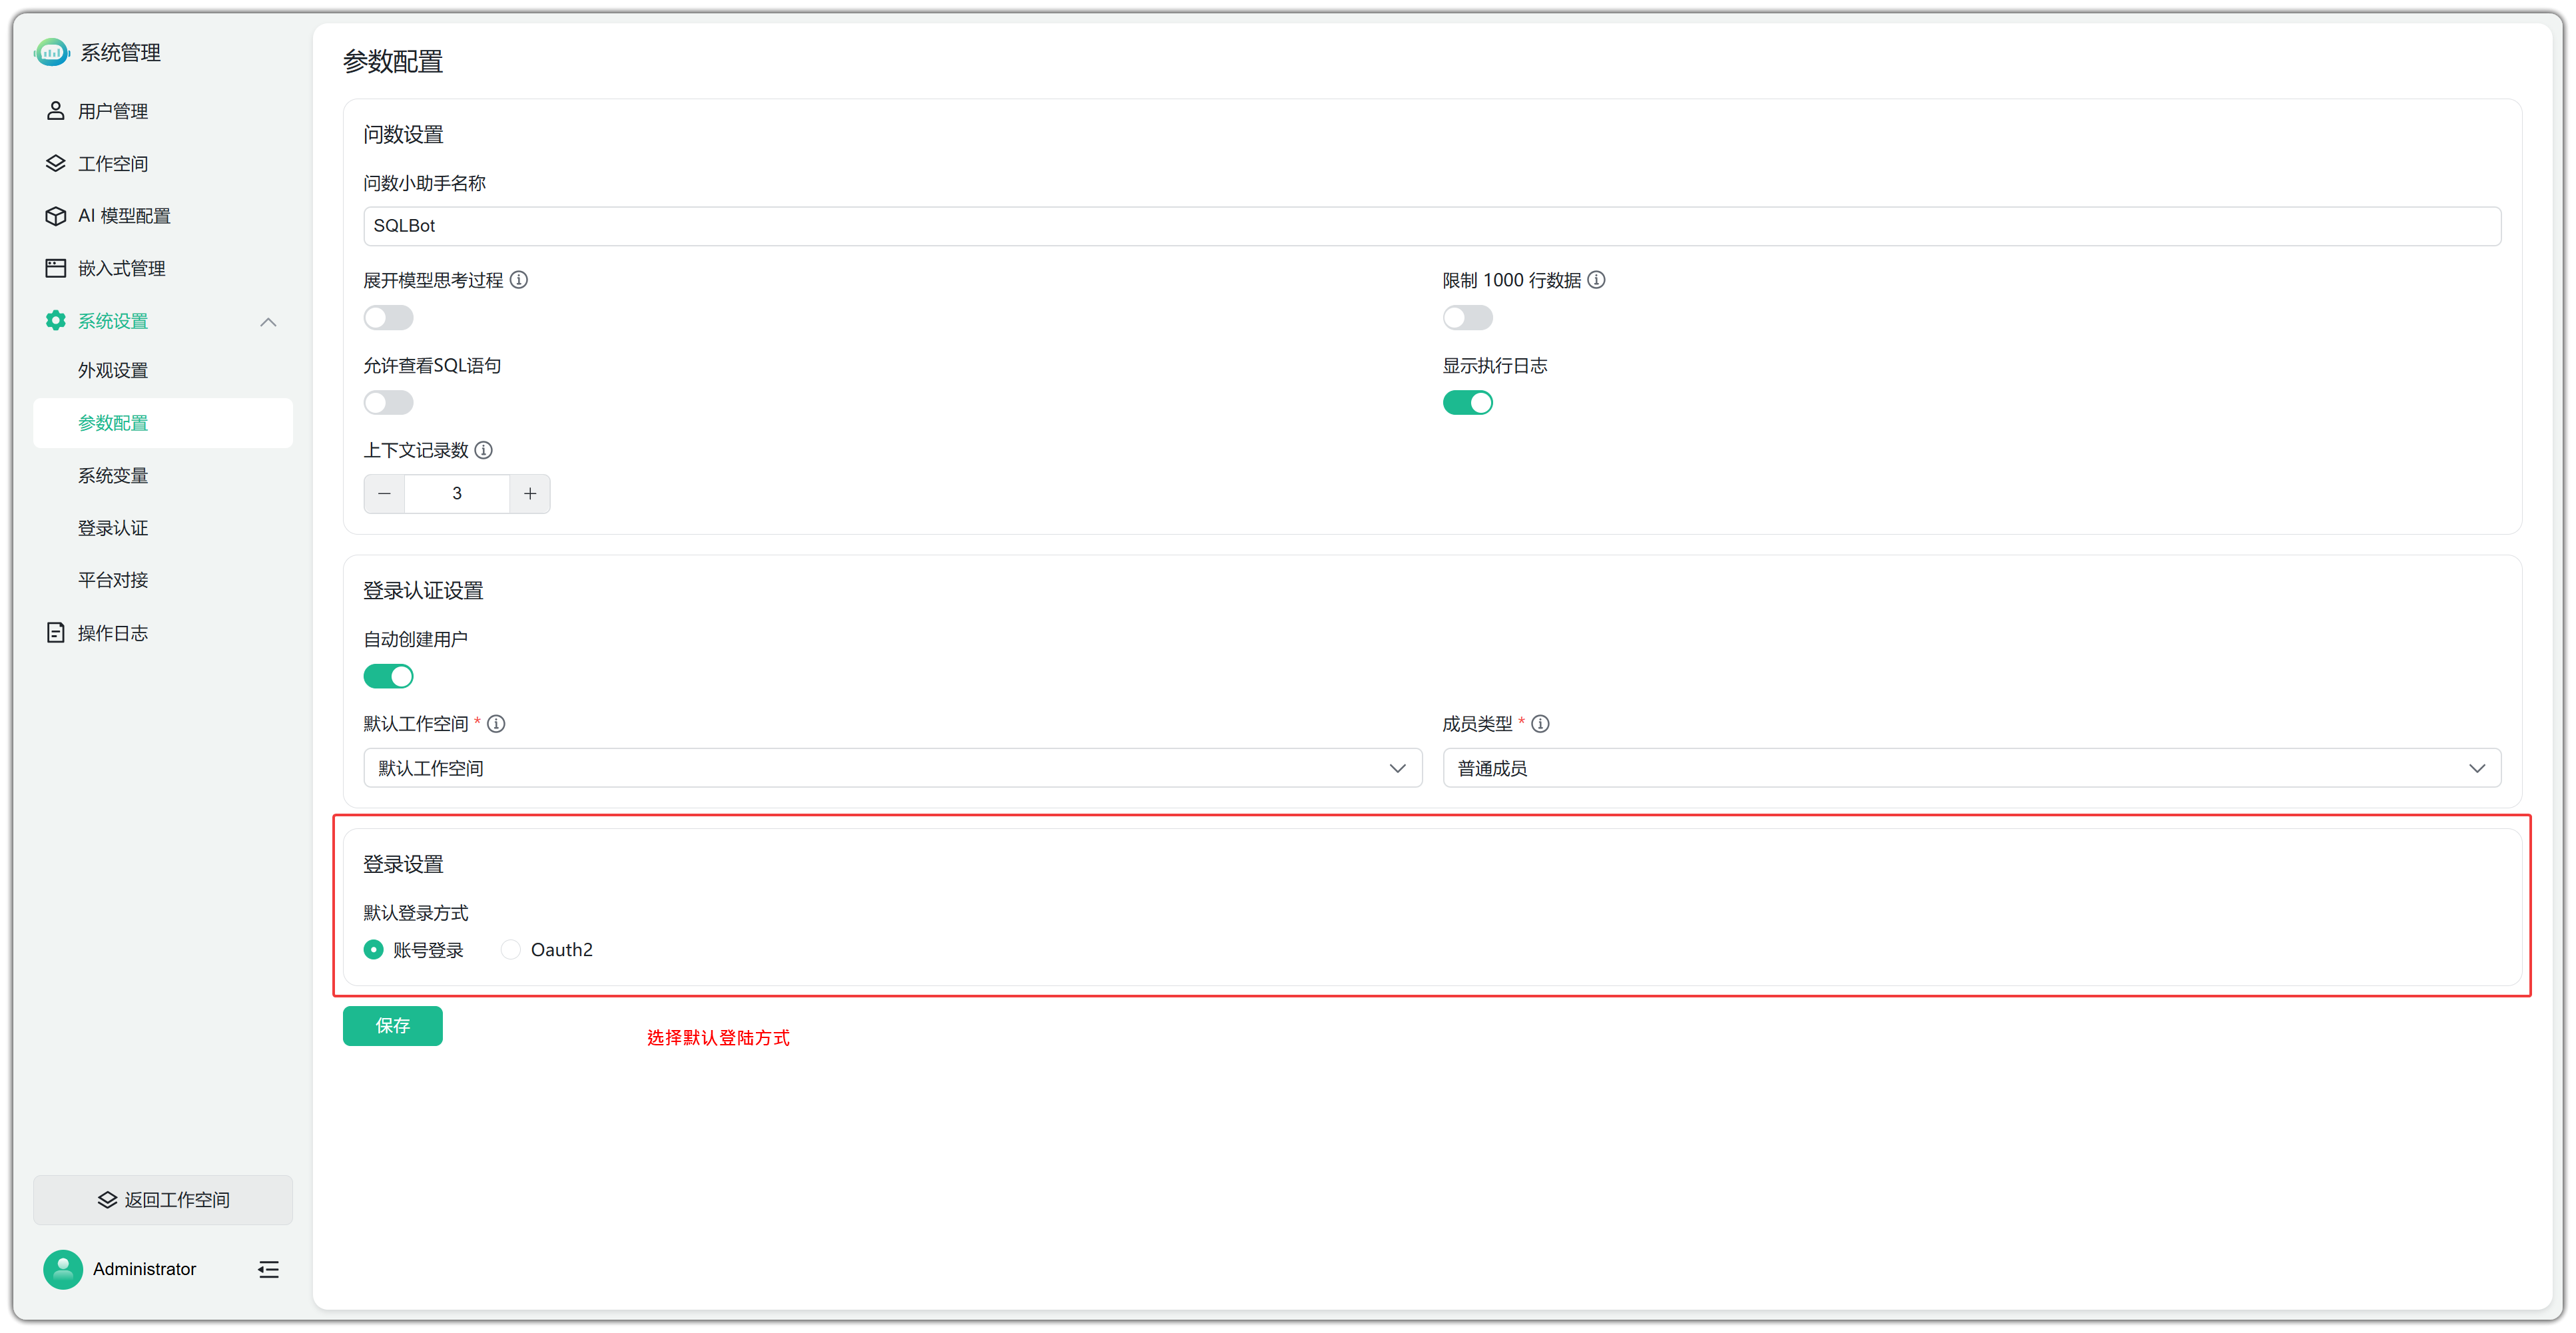
Task: Click the Administrator user name
Action: pos(144,1269)
